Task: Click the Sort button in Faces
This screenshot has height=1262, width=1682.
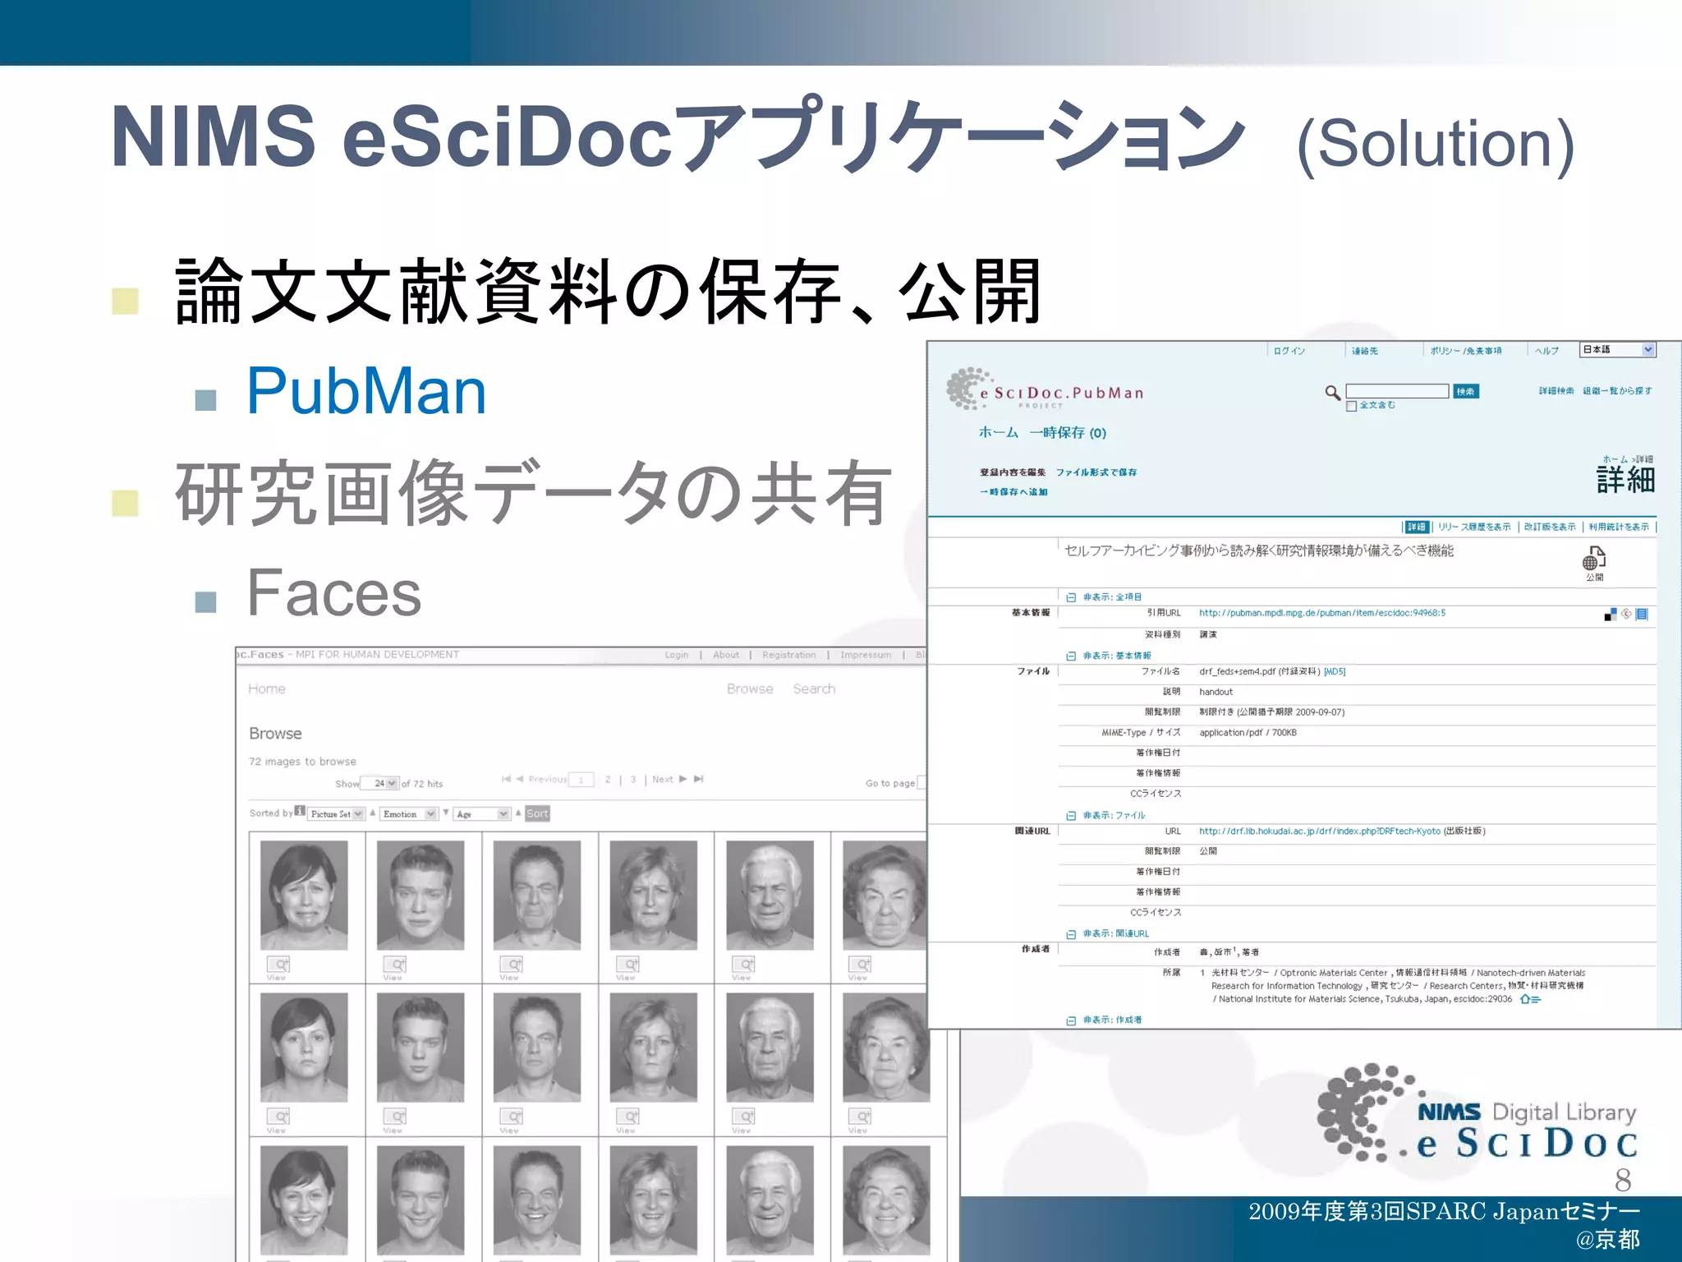Action: (x=537, y=813)
